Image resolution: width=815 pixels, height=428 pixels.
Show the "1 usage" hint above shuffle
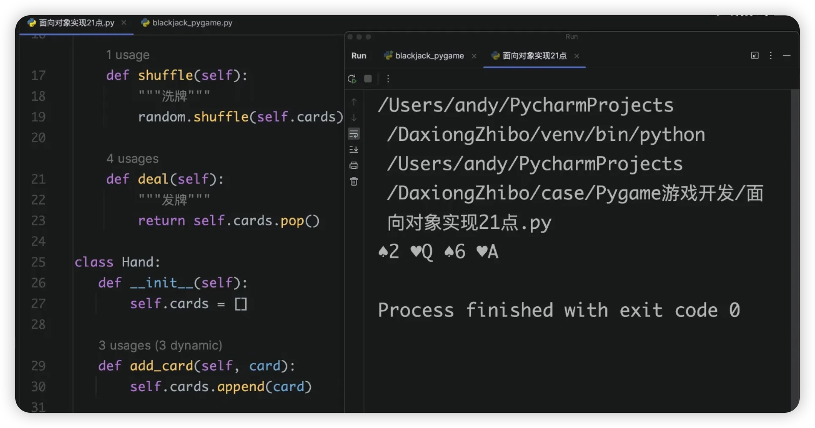(x=128, y=55)
